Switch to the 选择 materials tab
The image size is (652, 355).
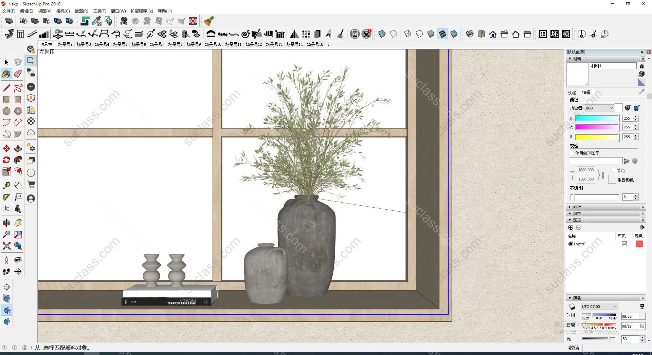click(572, 93)
